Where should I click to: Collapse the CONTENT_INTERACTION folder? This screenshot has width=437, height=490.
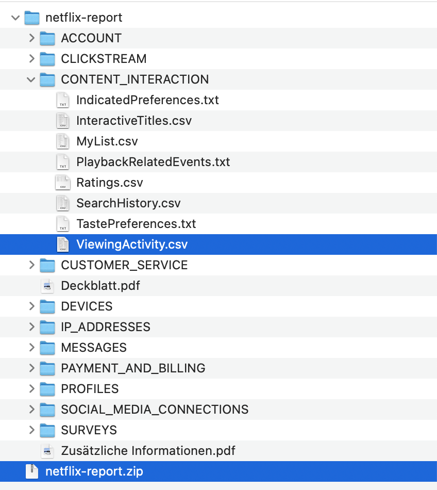click(32, 79)
